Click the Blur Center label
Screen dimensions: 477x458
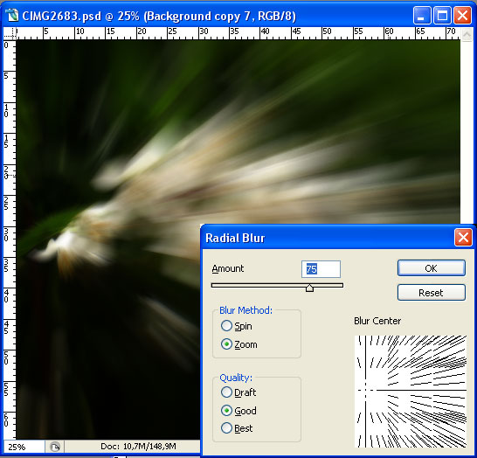[377, 321]
